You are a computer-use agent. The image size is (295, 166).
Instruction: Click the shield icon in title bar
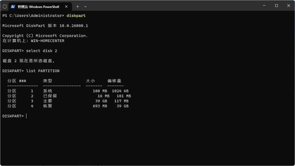click(x=5, y=7)
